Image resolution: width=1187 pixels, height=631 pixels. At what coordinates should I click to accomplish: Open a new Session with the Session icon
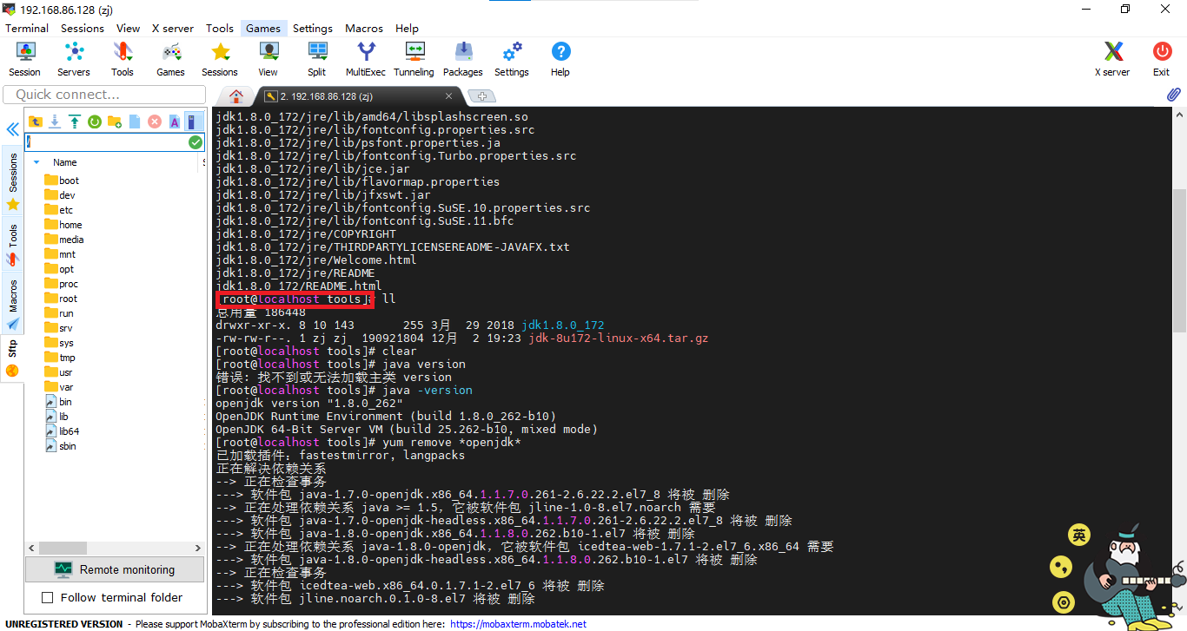pos(24,59)
